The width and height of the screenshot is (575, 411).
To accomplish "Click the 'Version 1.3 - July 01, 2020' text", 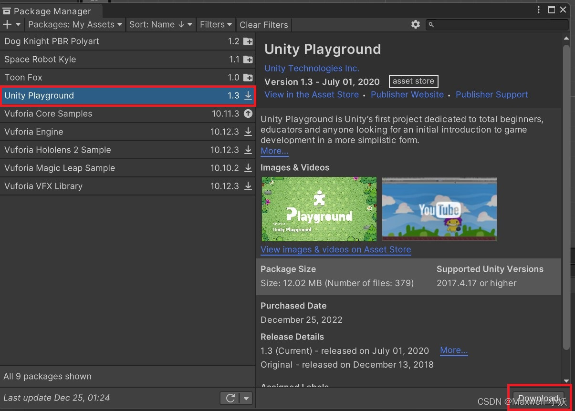I will pos(322,82).
